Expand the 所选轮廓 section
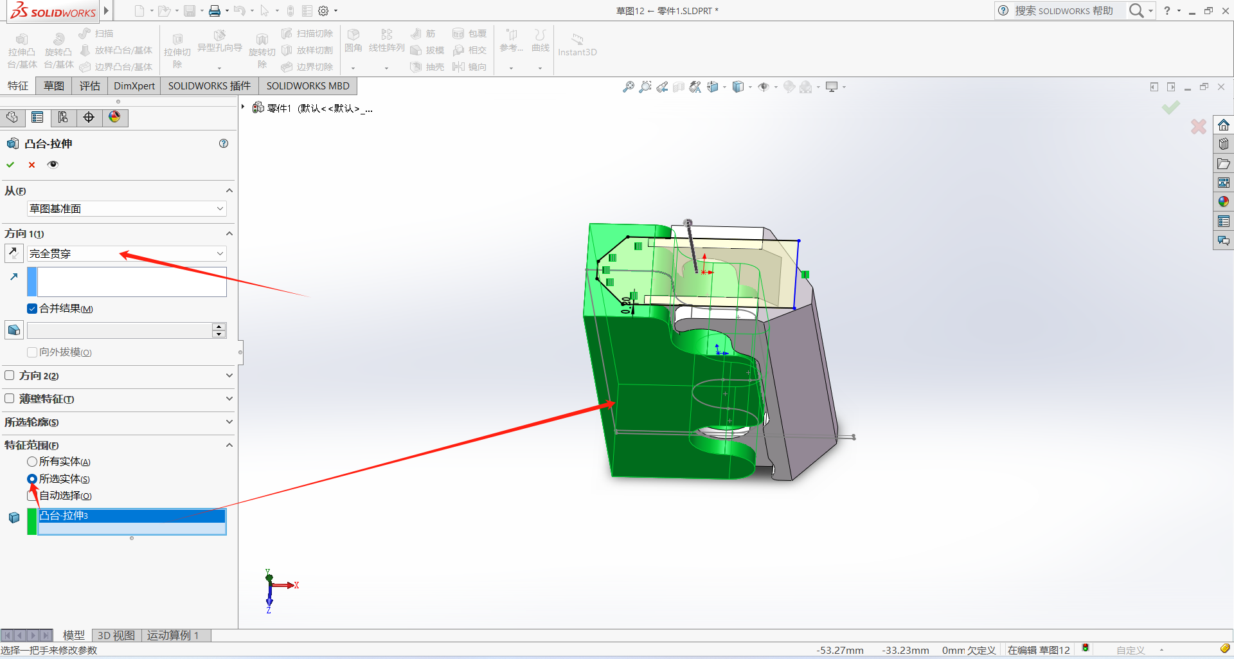 [229, 422]
